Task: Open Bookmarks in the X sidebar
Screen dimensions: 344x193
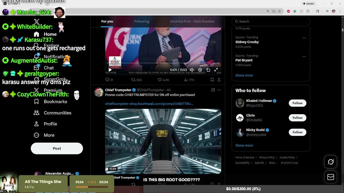Action: click(50, 102)
